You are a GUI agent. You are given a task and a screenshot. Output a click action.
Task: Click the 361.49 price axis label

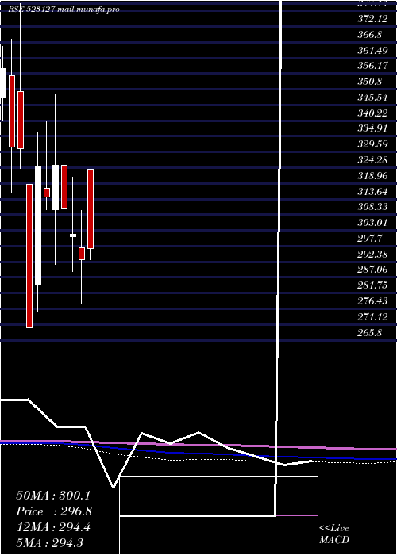click(372, 51)
